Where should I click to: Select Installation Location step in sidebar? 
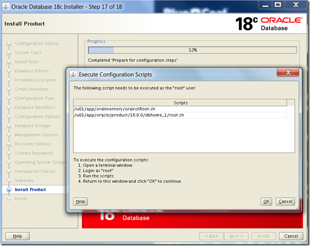tap(36, 80)
